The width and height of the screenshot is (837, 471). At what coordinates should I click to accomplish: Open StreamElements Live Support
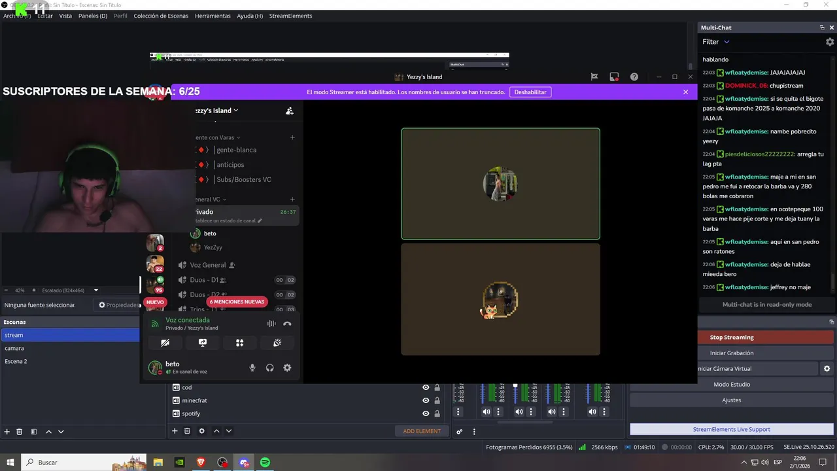click(732, 429)
